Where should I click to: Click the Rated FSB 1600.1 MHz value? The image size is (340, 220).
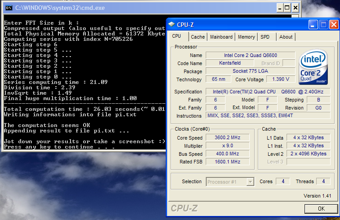click(x=227, y=162)
